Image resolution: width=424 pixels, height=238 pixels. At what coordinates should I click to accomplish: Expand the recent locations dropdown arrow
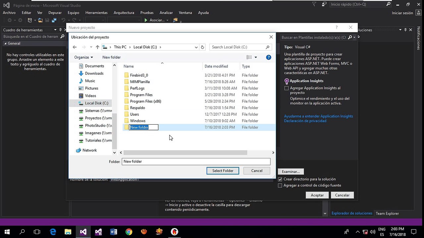pos(91,47)
